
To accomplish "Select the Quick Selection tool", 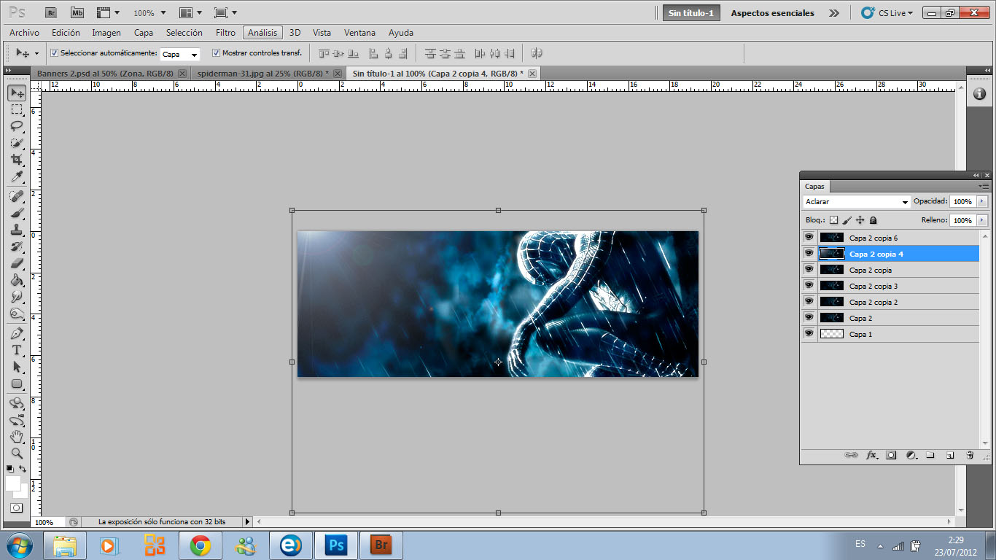I will tap(17, 143).
